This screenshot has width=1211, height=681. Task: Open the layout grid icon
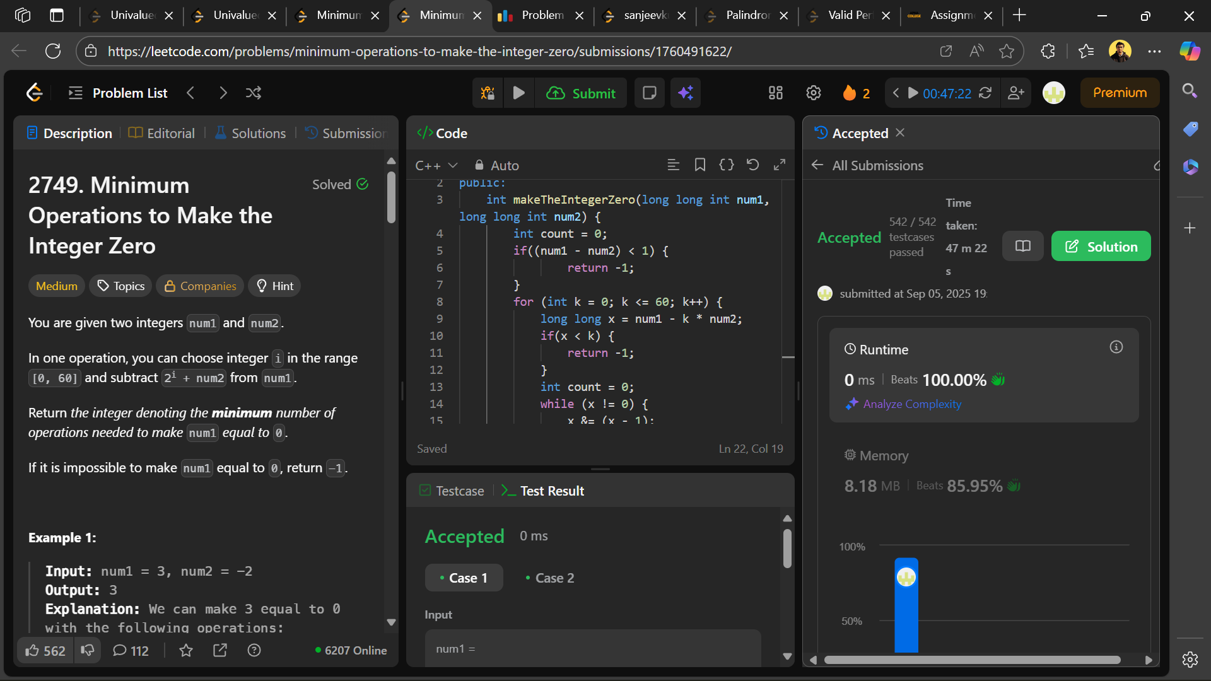[775, 93]
